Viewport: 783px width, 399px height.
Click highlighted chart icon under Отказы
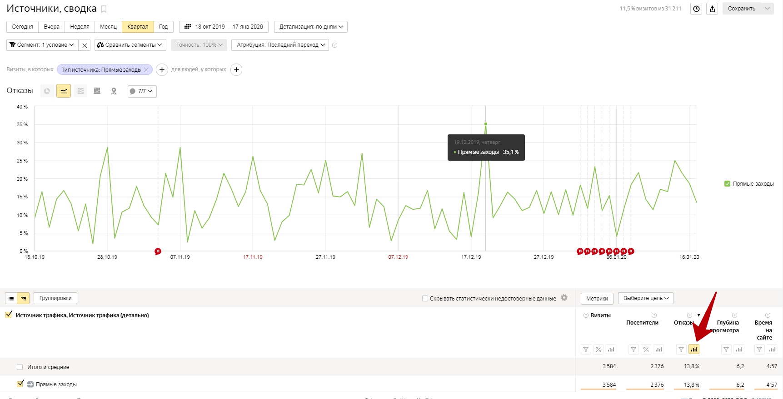(x=693, y=350)
